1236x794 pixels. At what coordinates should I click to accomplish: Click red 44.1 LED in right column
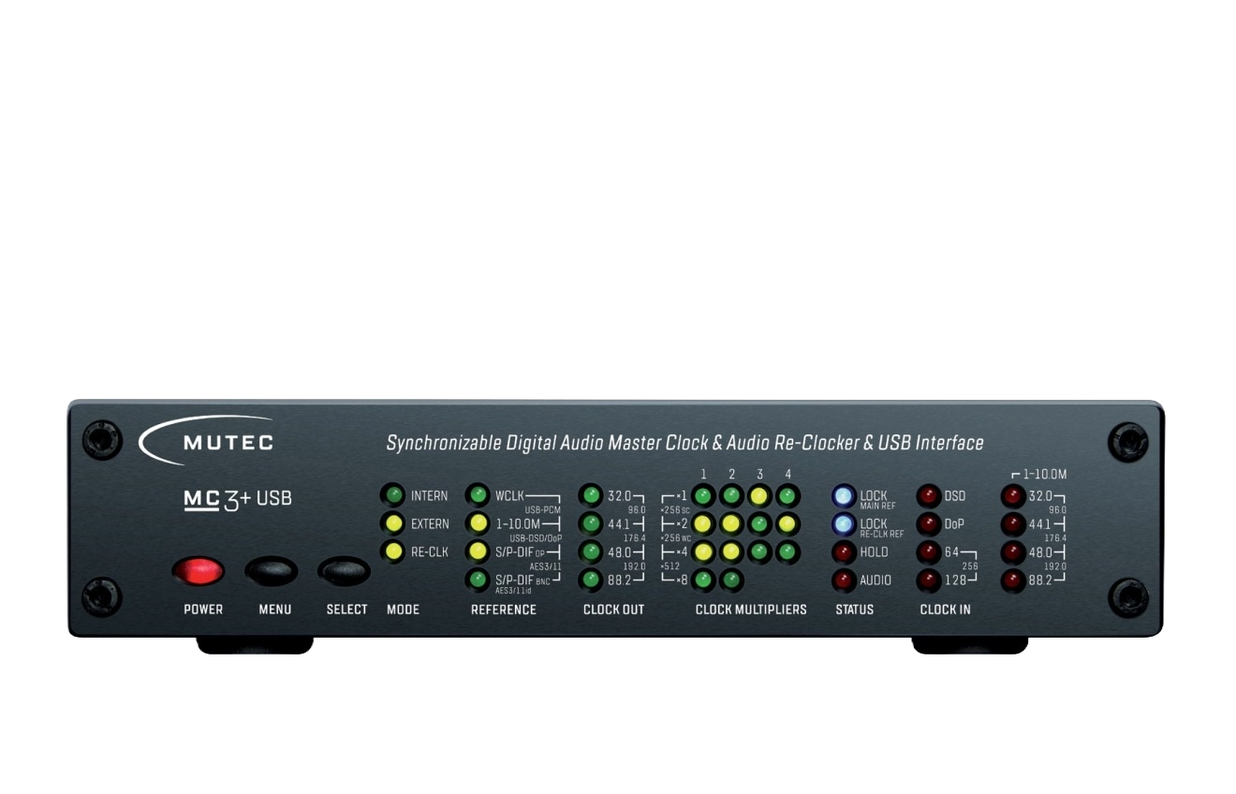pos(1012,523)
